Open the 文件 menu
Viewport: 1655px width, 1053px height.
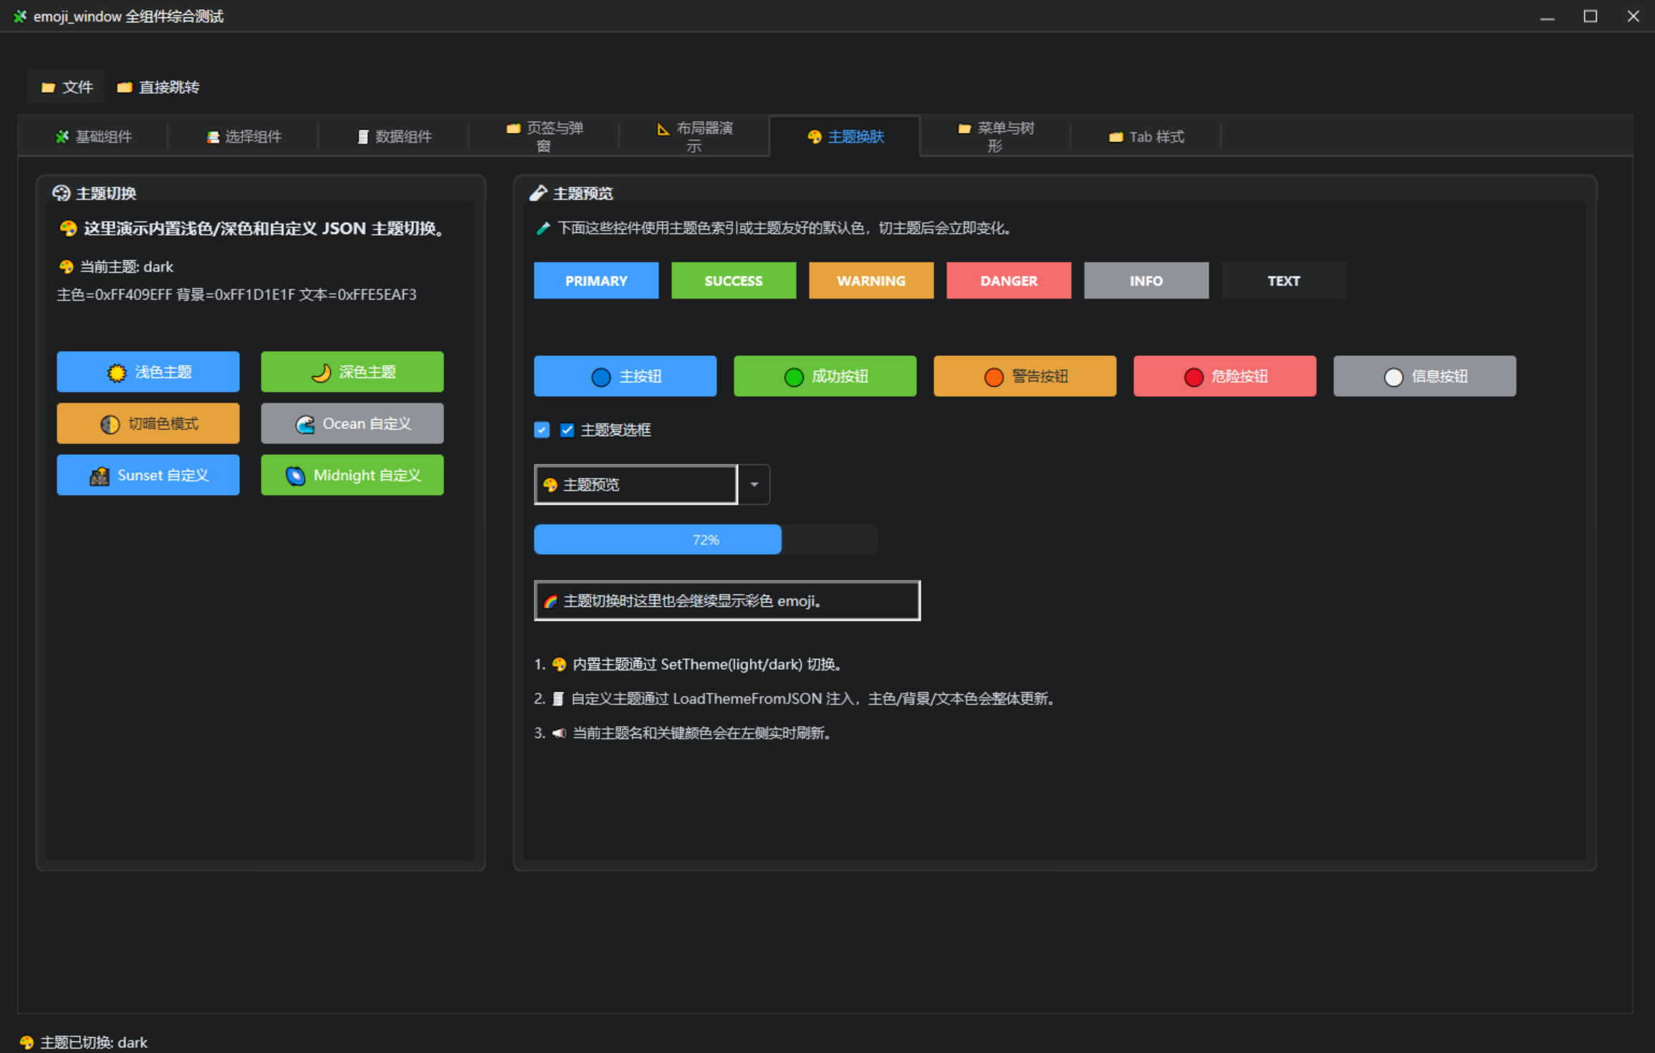(x=67, y=87)
